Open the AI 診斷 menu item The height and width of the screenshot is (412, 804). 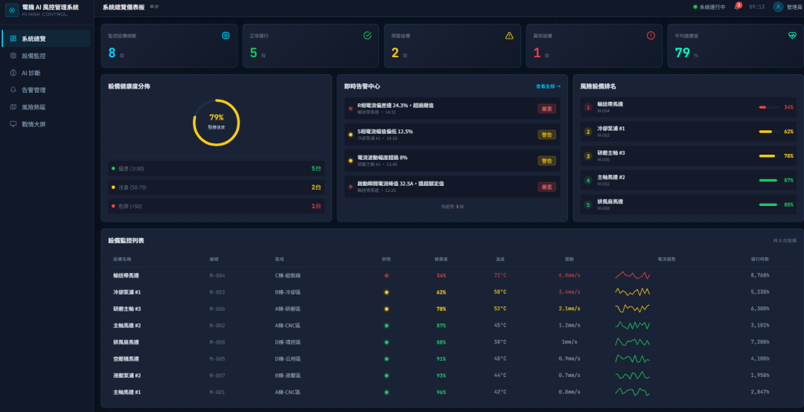click(x=46, y=73)
